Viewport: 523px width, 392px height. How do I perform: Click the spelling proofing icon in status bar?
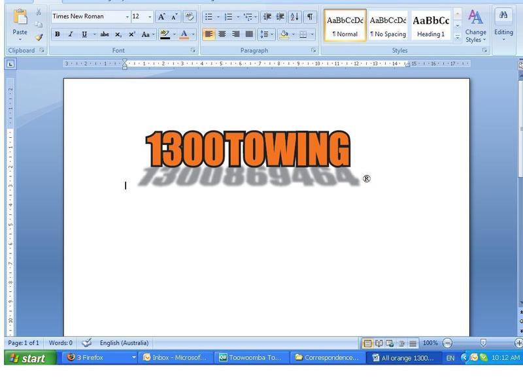[87, 342]
